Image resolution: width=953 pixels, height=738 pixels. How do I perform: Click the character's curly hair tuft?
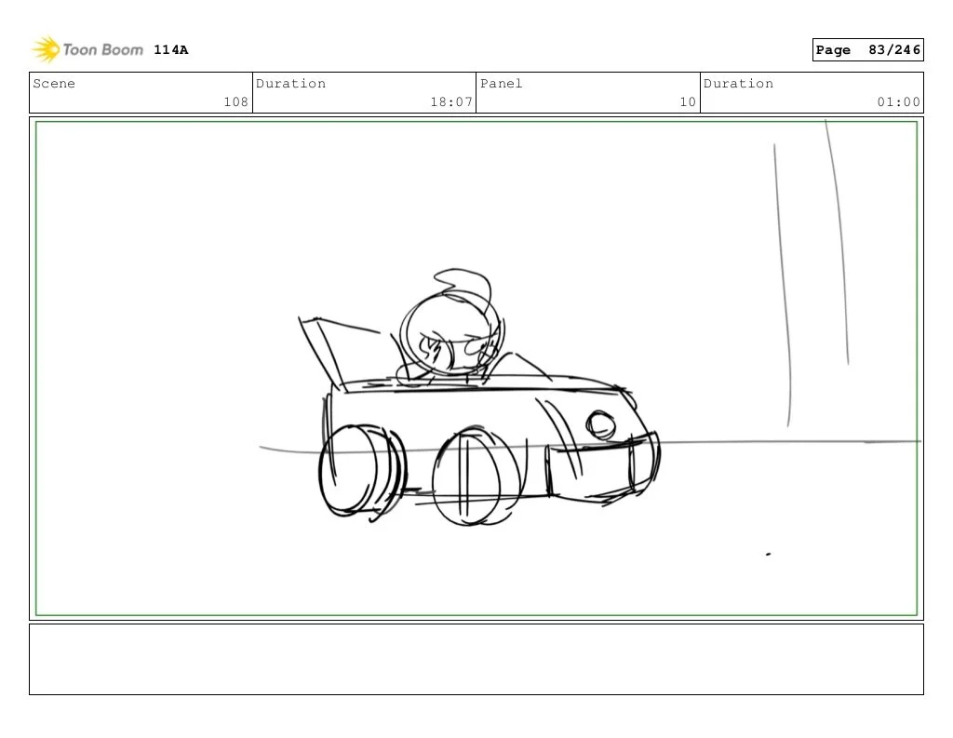tap(463, 286)
